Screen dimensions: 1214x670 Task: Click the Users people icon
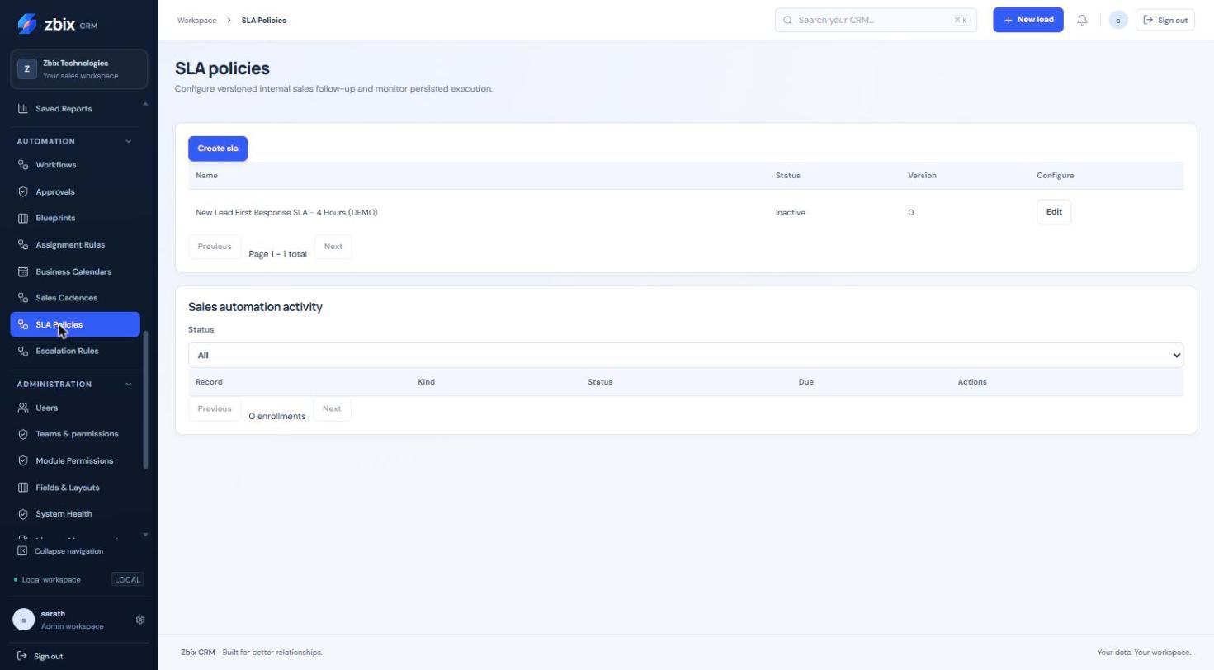click(23, 408)
